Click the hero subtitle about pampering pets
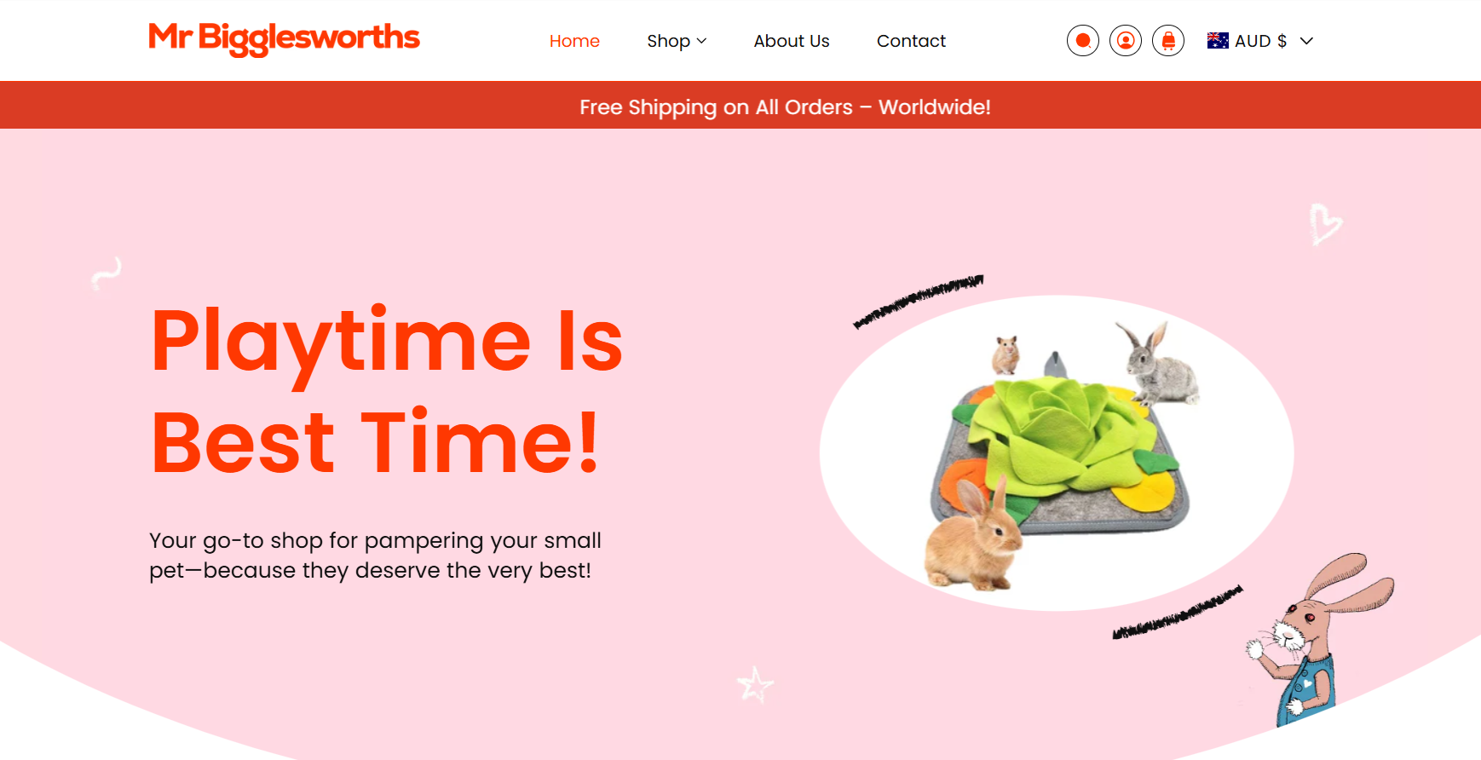Screen dimensions: 1481x760 point(375,556)
